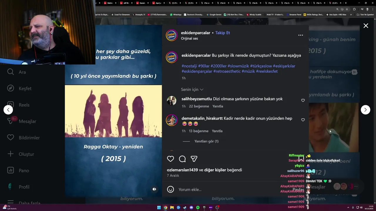
Task: Close the post overlay with X
Action: pyautogui.click(x=366, y=26)
